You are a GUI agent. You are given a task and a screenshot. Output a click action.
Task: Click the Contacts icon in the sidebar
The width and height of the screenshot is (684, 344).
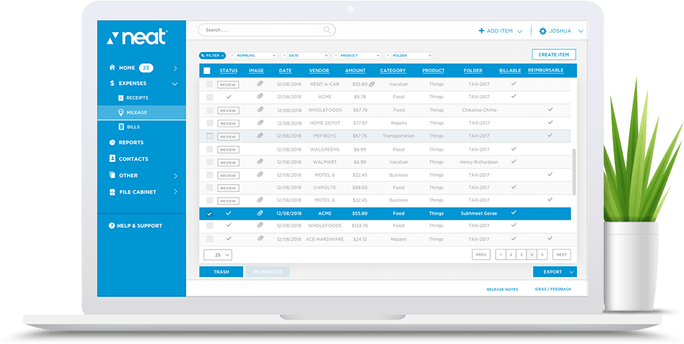[x=112, y=159]
